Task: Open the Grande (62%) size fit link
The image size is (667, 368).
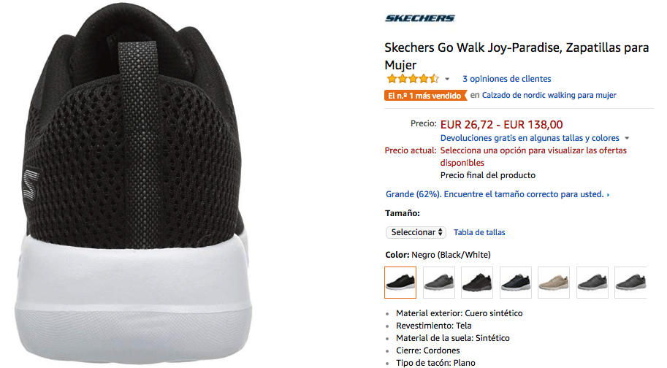Action: tap(498, 194)
